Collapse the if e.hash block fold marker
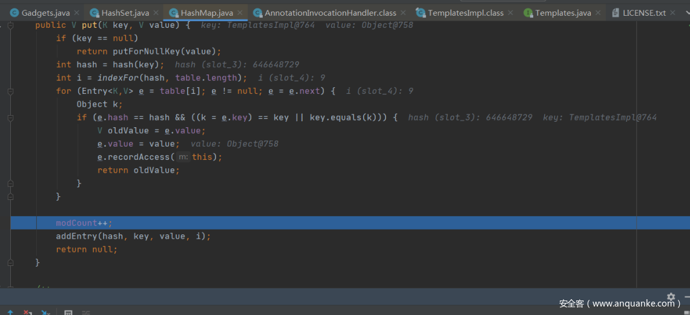This screenshot has width=690, height=315. pyautogui.click(x=11, y=118)
